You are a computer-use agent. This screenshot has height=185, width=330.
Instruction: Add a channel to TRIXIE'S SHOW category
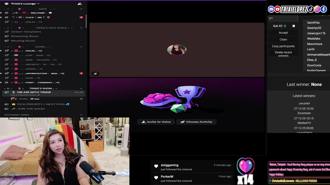coord(81,88)
